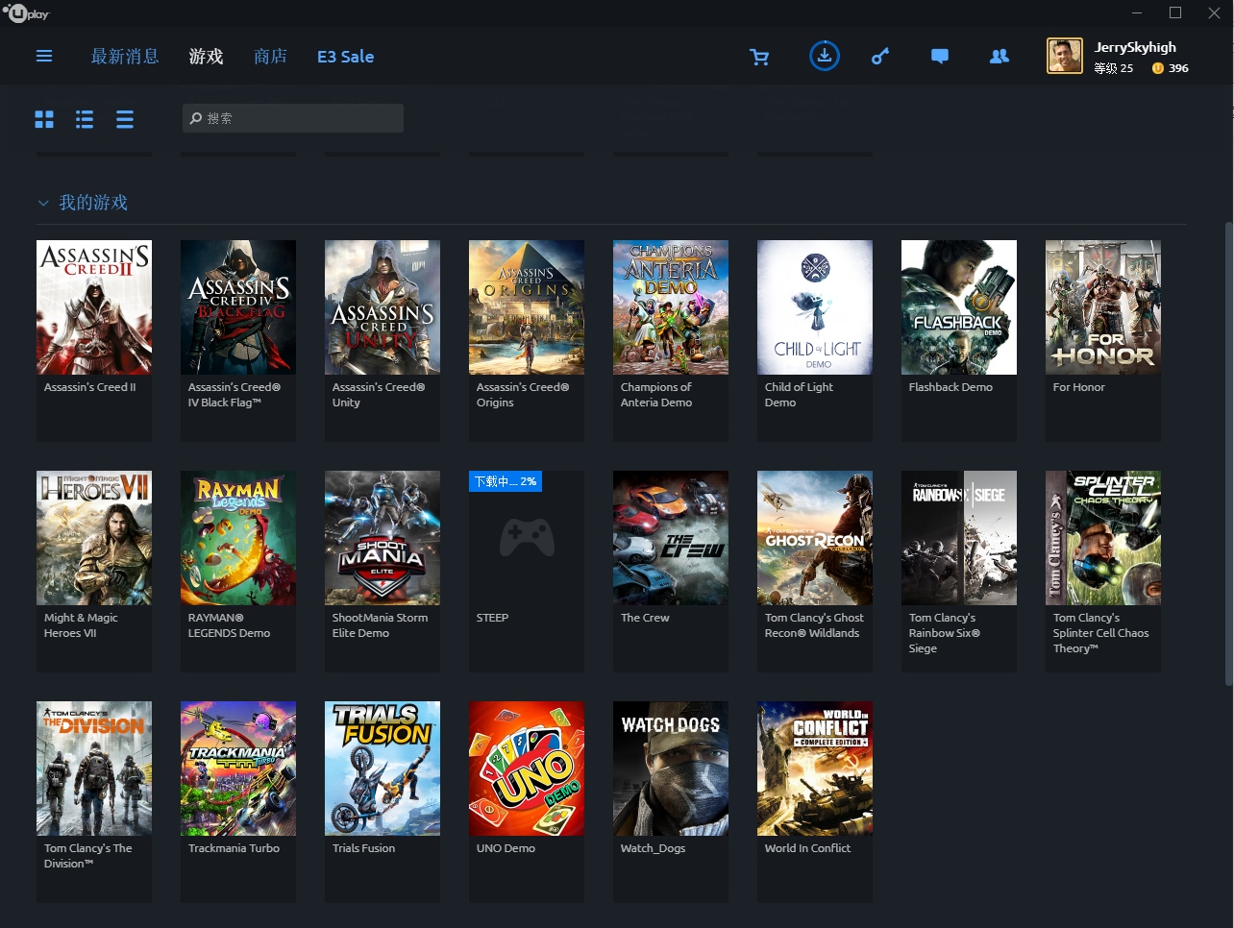Select Ghost Recon Wildlands cover
The image size is (1234, 928).
point(815,538)
